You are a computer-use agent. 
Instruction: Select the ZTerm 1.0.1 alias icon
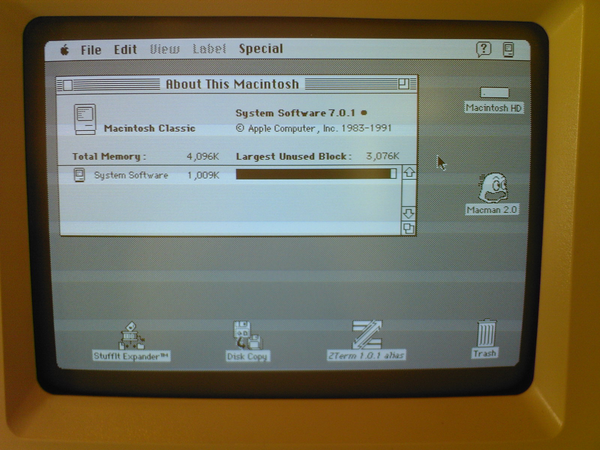(x=367, y=334)
